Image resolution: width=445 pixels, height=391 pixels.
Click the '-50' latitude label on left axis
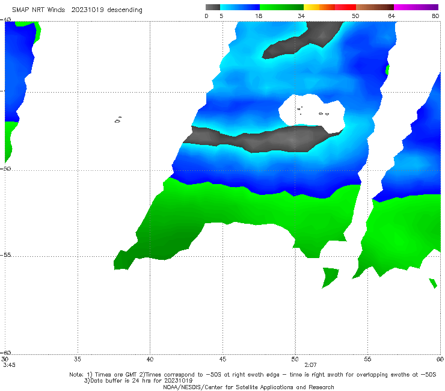coord(5,168)
